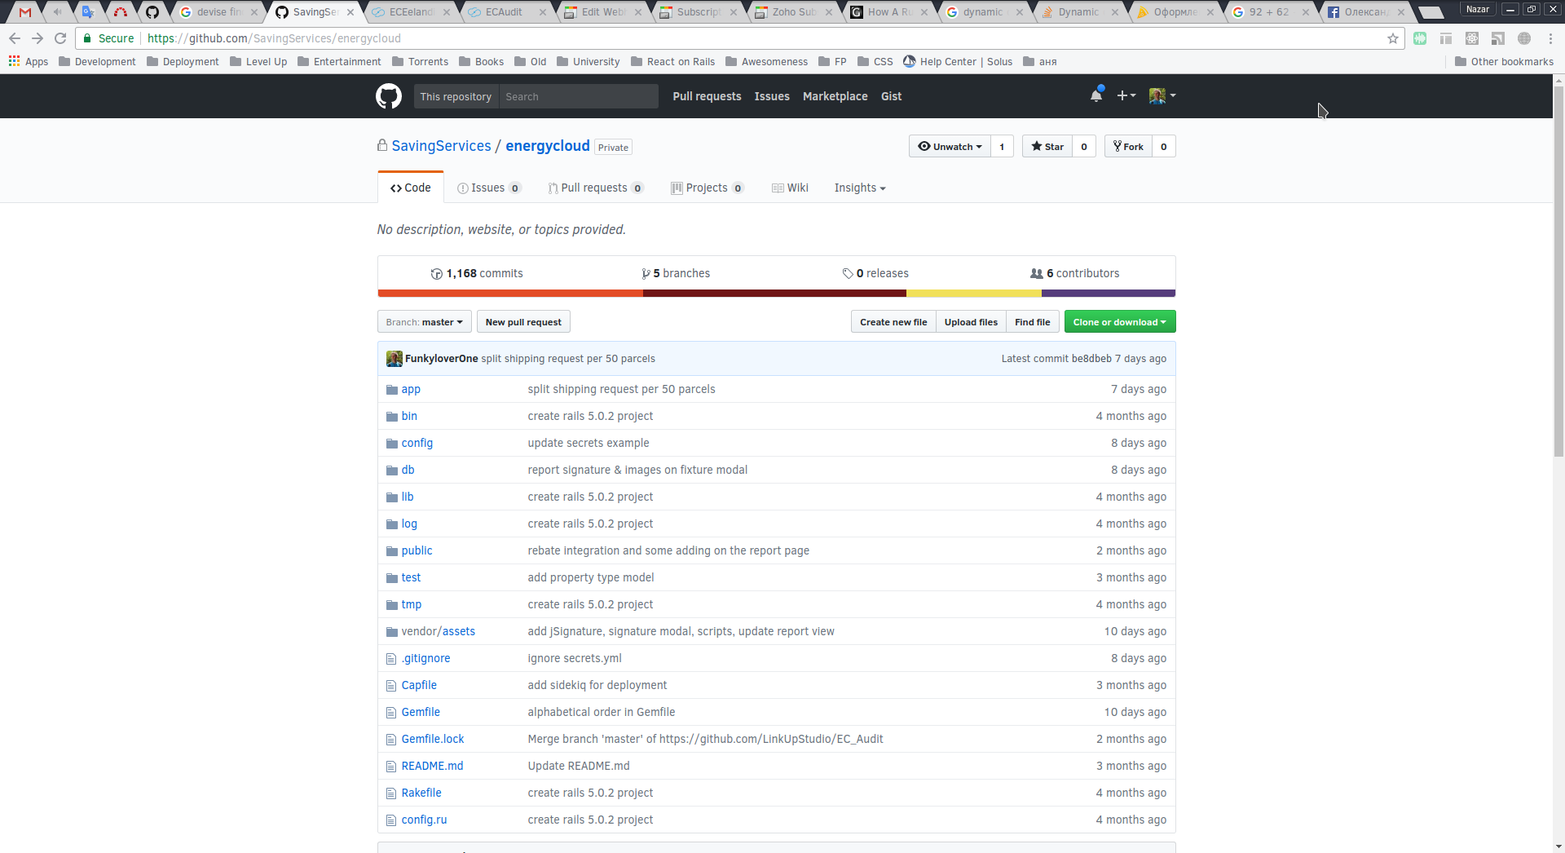Screen dimensions: 1565x853
Task: Open commit message 'update secrets example'
Action: (589, 443)
